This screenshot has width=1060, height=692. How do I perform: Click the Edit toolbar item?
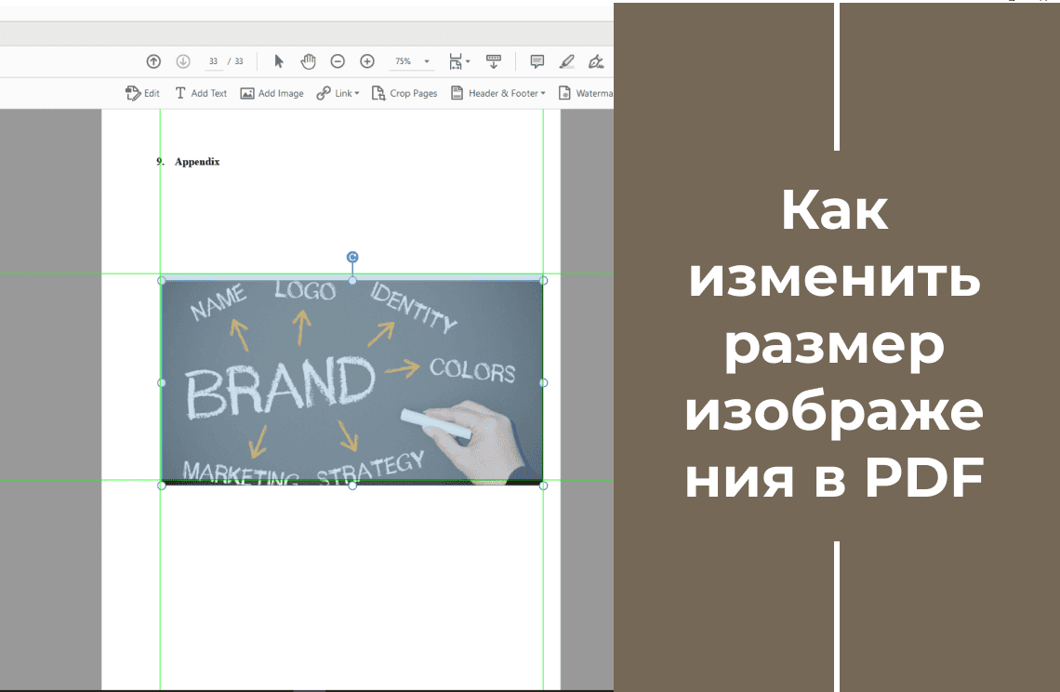[142, 93]
